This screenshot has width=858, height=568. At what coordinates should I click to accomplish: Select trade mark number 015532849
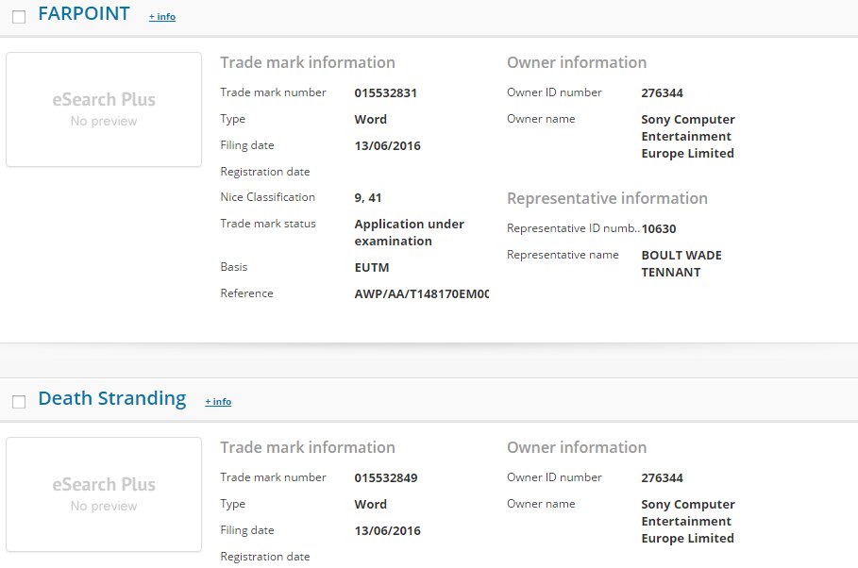click(386, 477)
